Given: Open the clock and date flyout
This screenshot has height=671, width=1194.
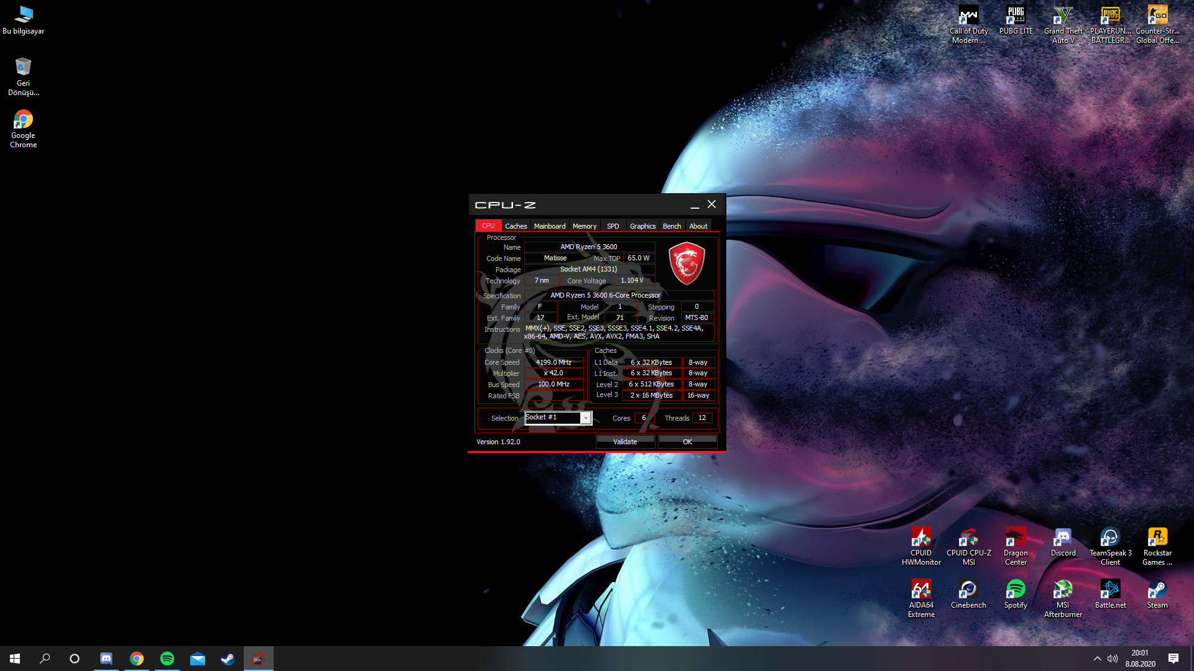Looking at the screenshot, I should point(1140,659).
